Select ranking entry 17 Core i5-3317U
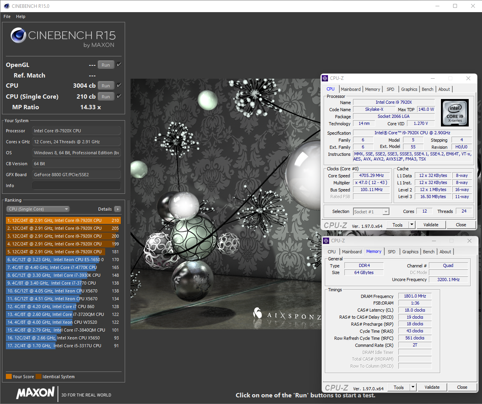482x404 pixels. [63, 346]
